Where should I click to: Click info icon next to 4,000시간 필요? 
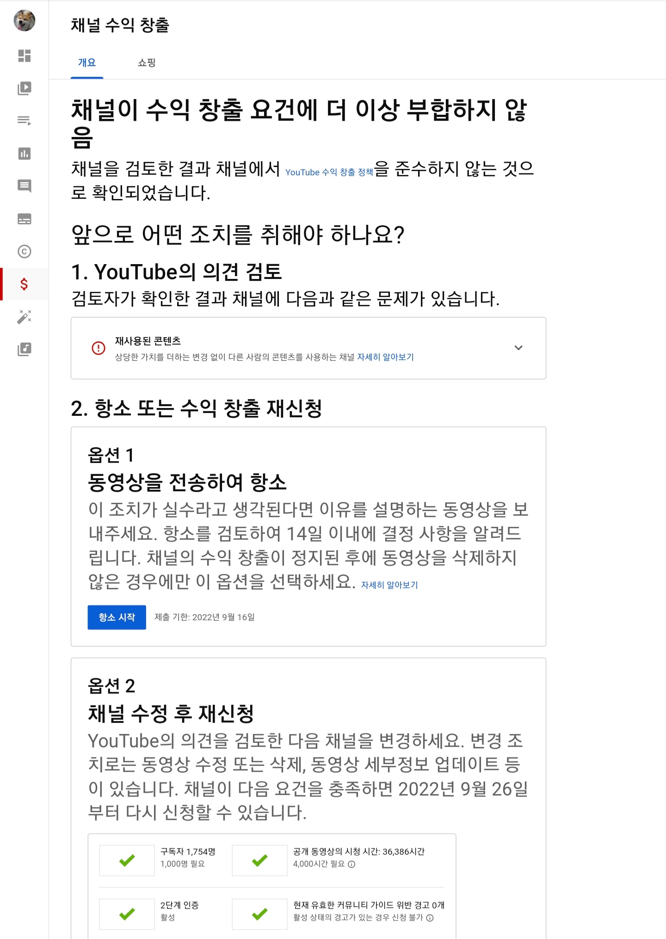351,864
